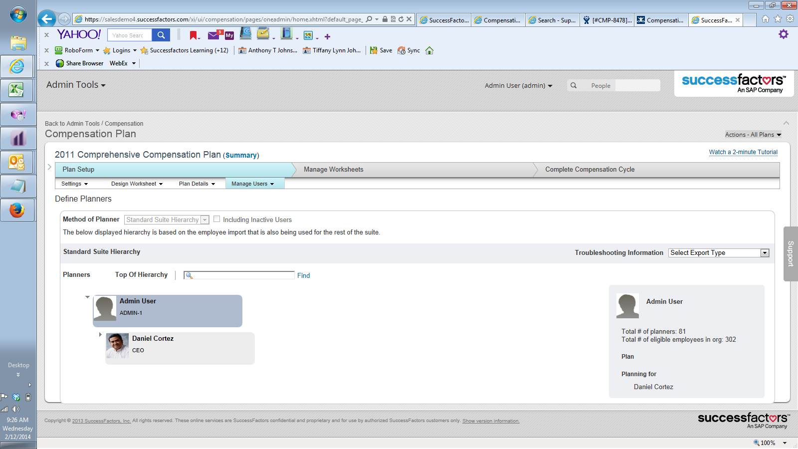798x449 pixels.
Task: Switch to the Search - Sup... browser tab
Action: click(553, 20)
